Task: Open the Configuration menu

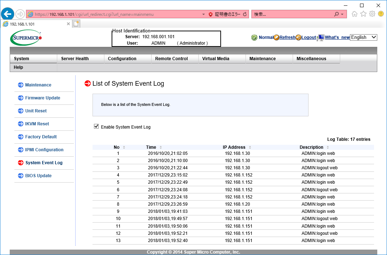Action: [128, 59]
